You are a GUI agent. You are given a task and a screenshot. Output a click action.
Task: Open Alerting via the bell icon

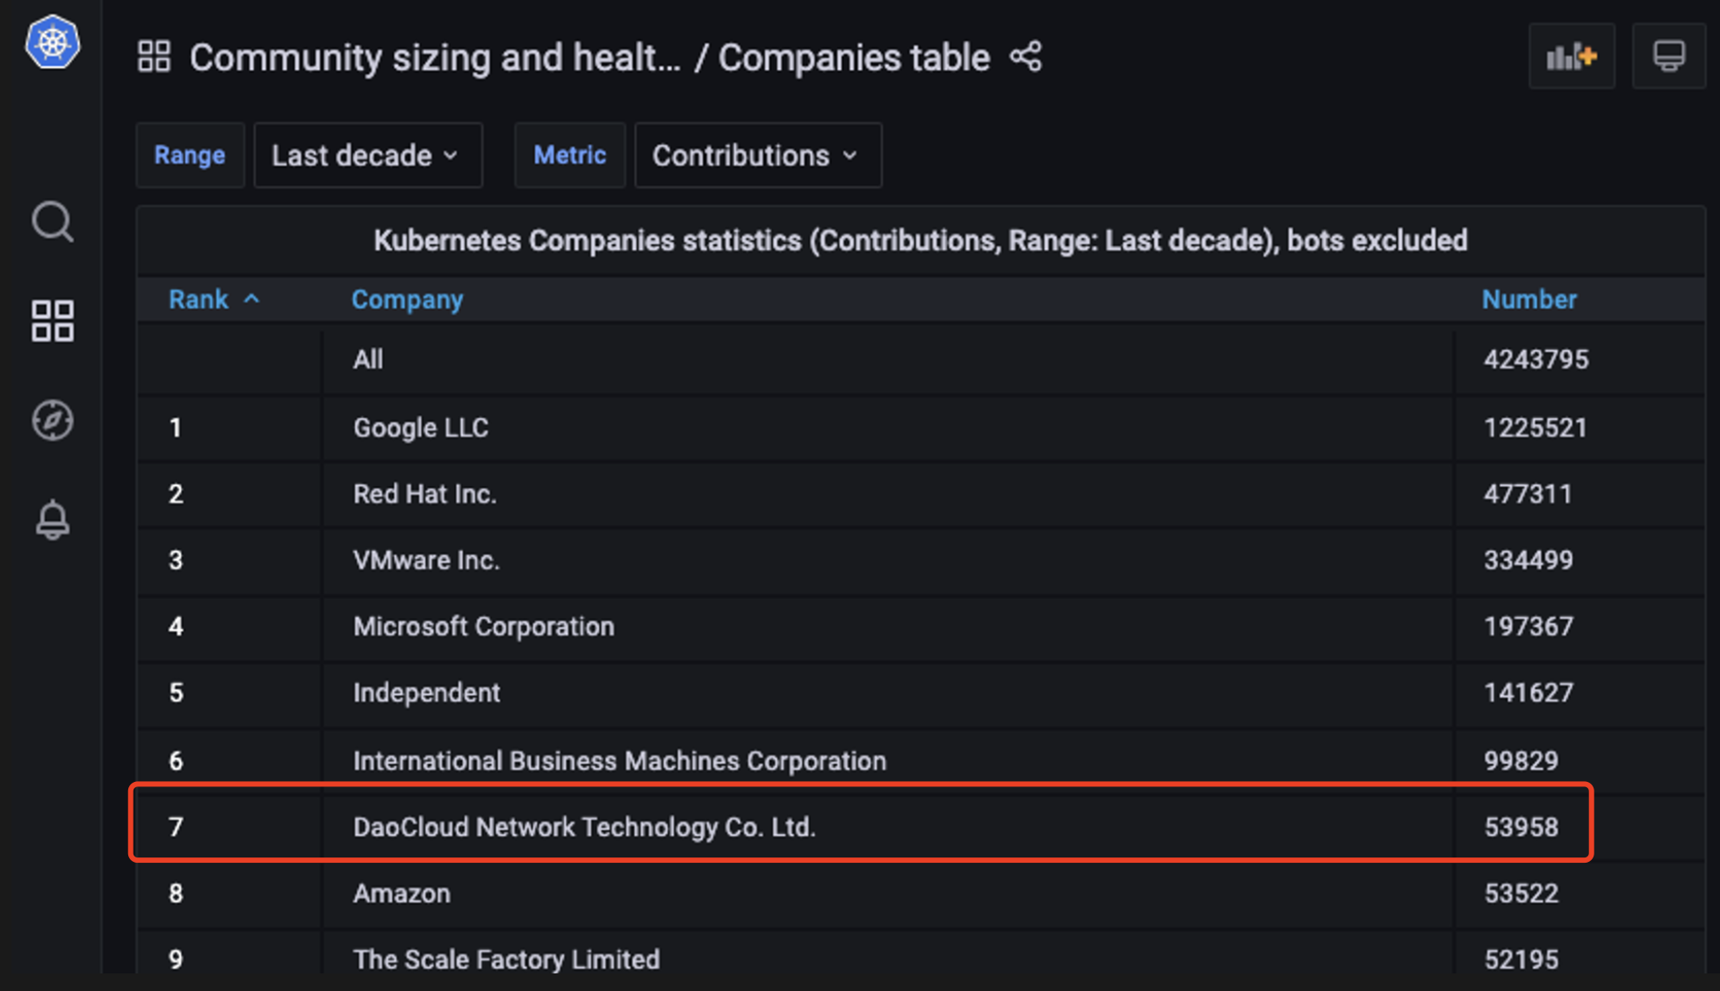click(52, 519)
